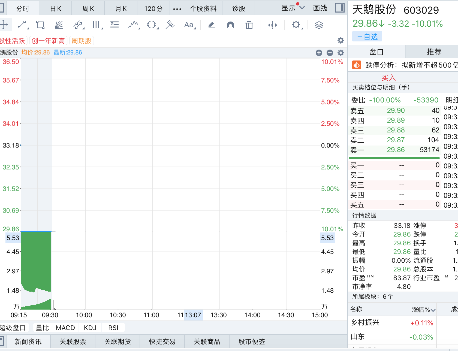
Task: Select the golden ratio lines tool
Action: 114,25
